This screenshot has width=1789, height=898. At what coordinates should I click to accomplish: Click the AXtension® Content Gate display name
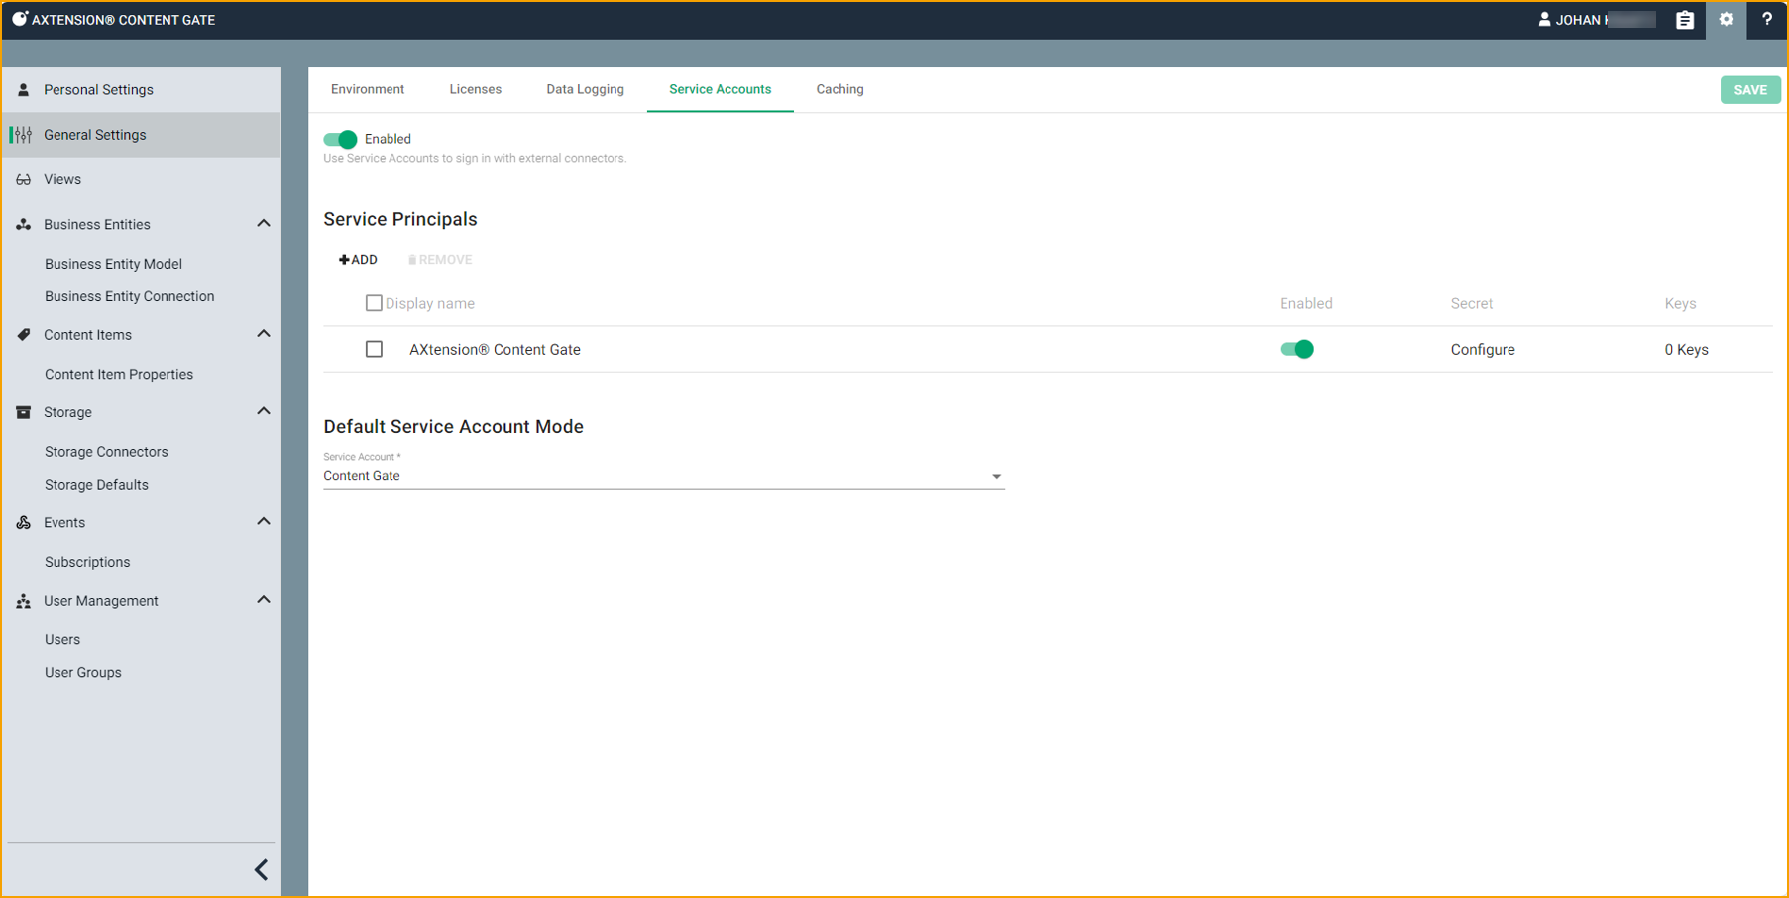tap(495, 350)
